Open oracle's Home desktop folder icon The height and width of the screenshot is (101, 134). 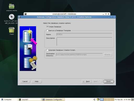coord(12,6)
